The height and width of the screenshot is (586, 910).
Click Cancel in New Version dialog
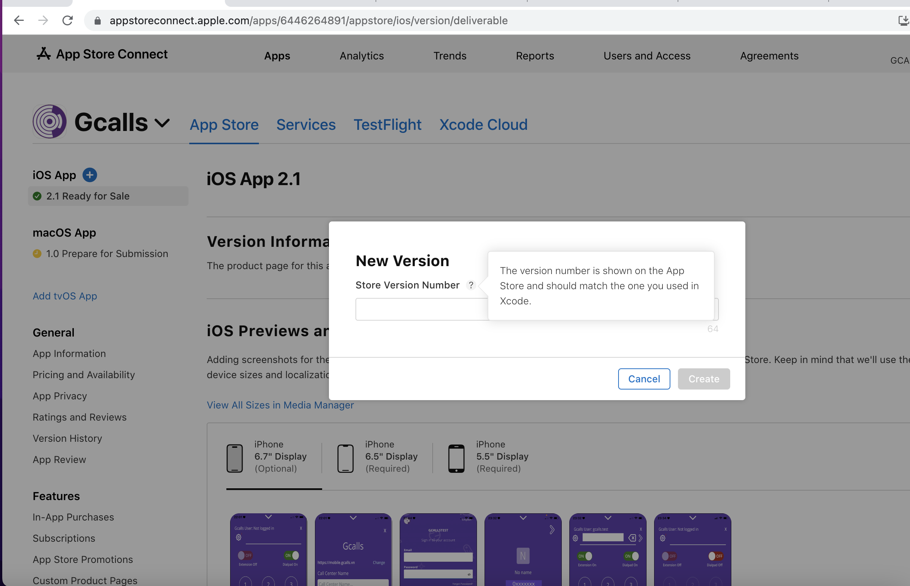point(644,379)
